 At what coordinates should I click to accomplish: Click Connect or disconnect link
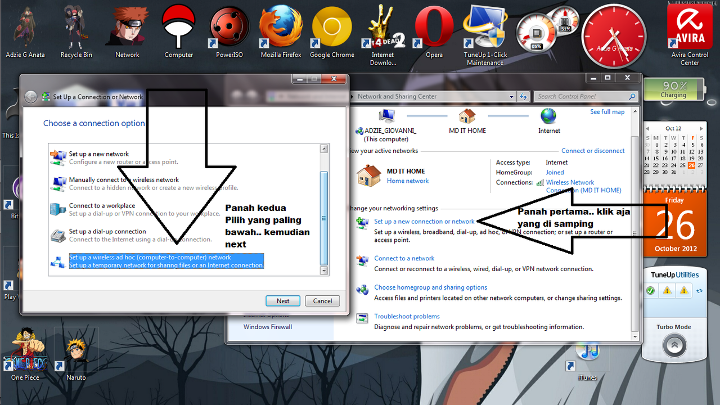click(x=593, y=151)
